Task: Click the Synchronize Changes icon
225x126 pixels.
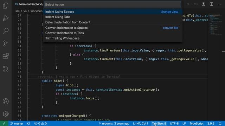Action: point(28,124)
